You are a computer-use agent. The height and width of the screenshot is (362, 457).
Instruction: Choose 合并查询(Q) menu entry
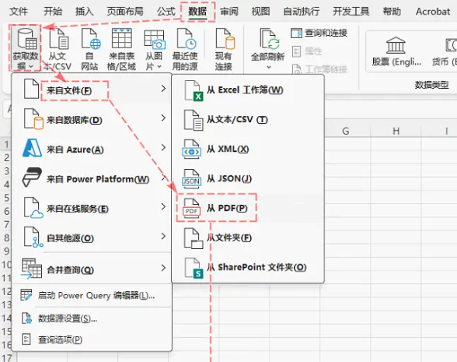point(92,269)
